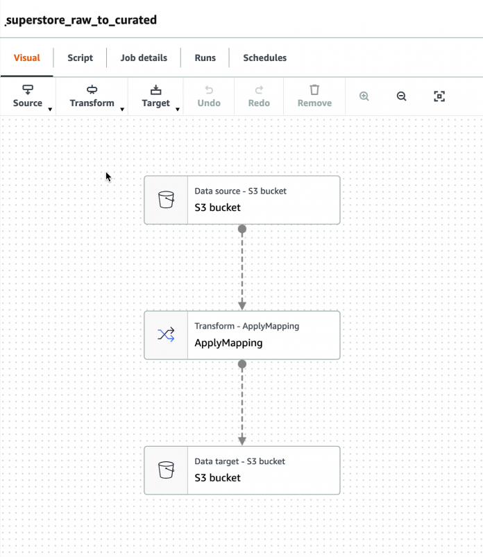Click the zoom out magnifier icon
The width and height of the screenshot is (483, 557).
401,96
